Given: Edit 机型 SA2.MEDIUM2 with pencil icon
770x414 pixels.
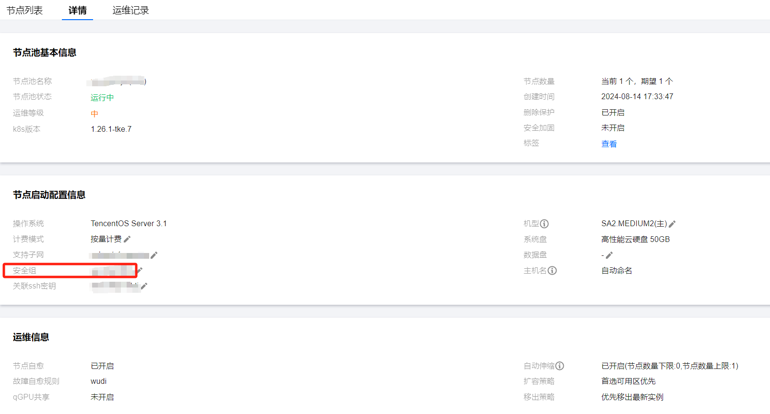Looking at the screenshot, I should 672,224.
